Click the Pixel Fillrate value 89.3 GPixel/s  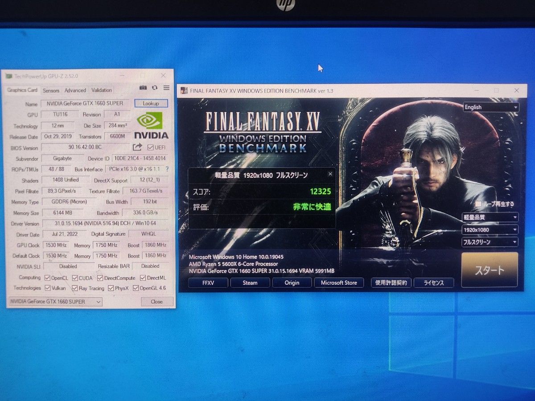(63, 191)
